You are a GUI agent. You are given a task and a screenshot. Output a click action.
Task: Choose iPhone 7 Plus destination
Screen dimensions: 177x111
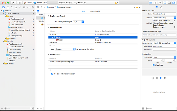pyautogui.click(x=41, y=3)
